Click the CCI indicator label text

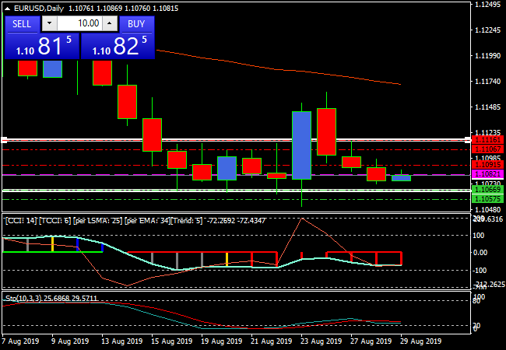(x=135, y=221)
